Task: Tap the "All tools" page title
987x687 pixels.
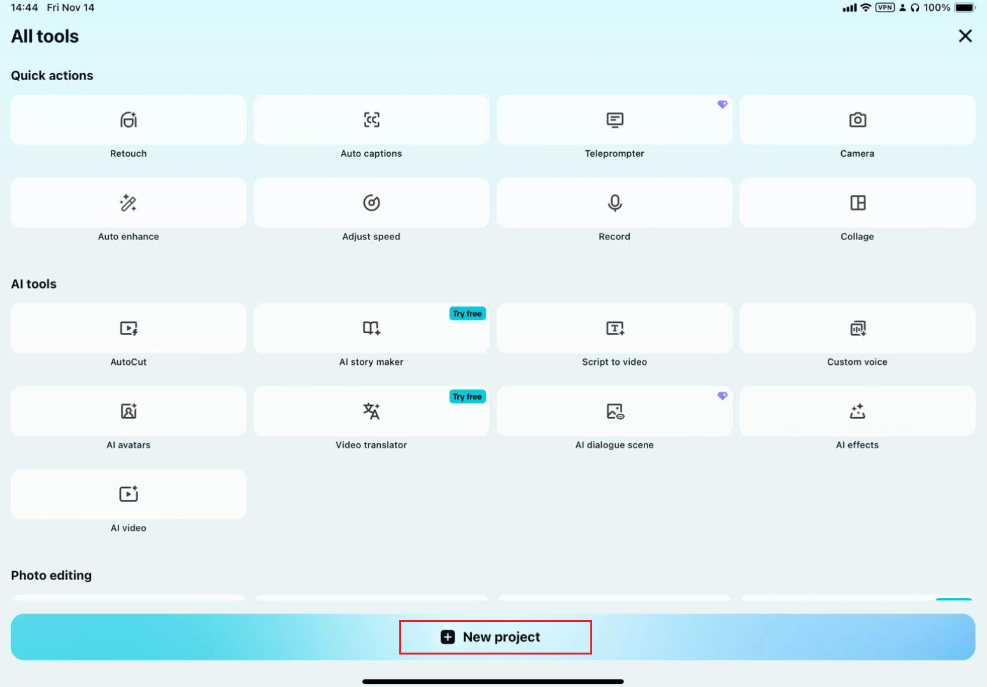Action: coord(45,36)
